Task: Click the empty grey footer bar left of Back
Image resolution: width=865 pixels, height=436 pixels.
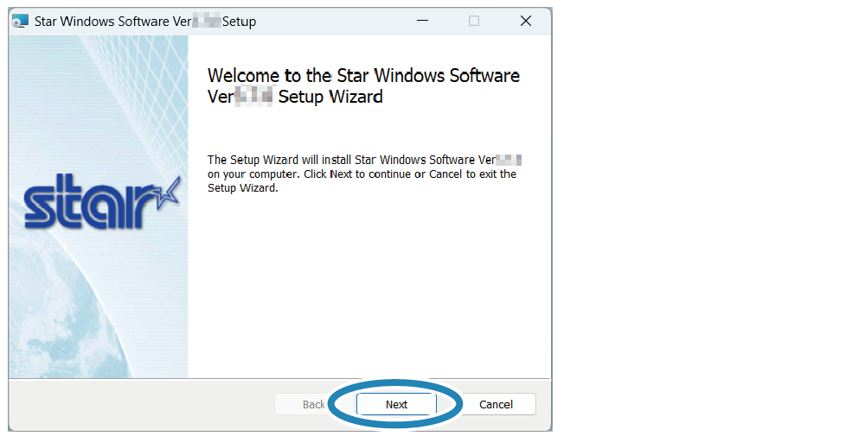Action: 138,404
